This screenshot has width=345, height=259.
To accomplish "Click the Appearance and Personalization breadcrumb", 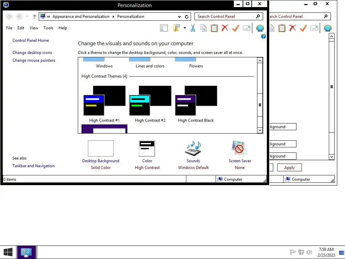I will (81, 17).
